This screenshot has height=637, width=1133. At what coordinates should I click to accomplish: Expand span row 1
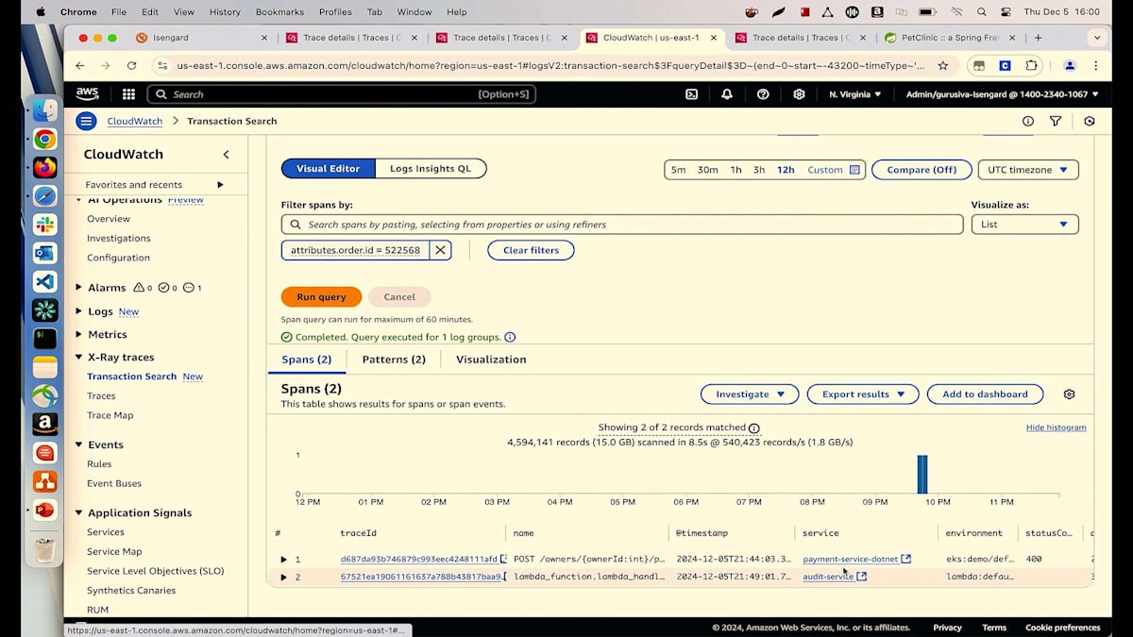[x=283, y=560]
